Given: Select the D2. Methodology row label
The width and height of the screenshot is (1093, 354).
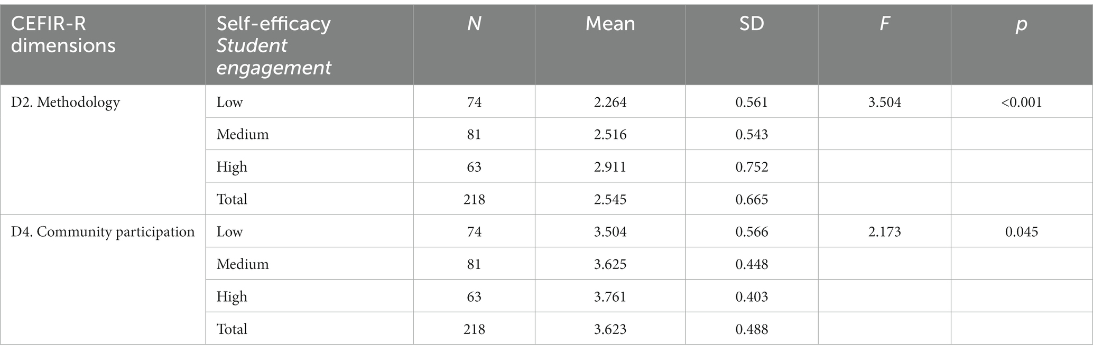Looking at the screenshot, I should pos(66,102).
